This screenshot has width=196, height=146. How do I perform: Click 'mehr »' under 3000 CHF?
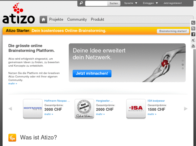(49, 114)
